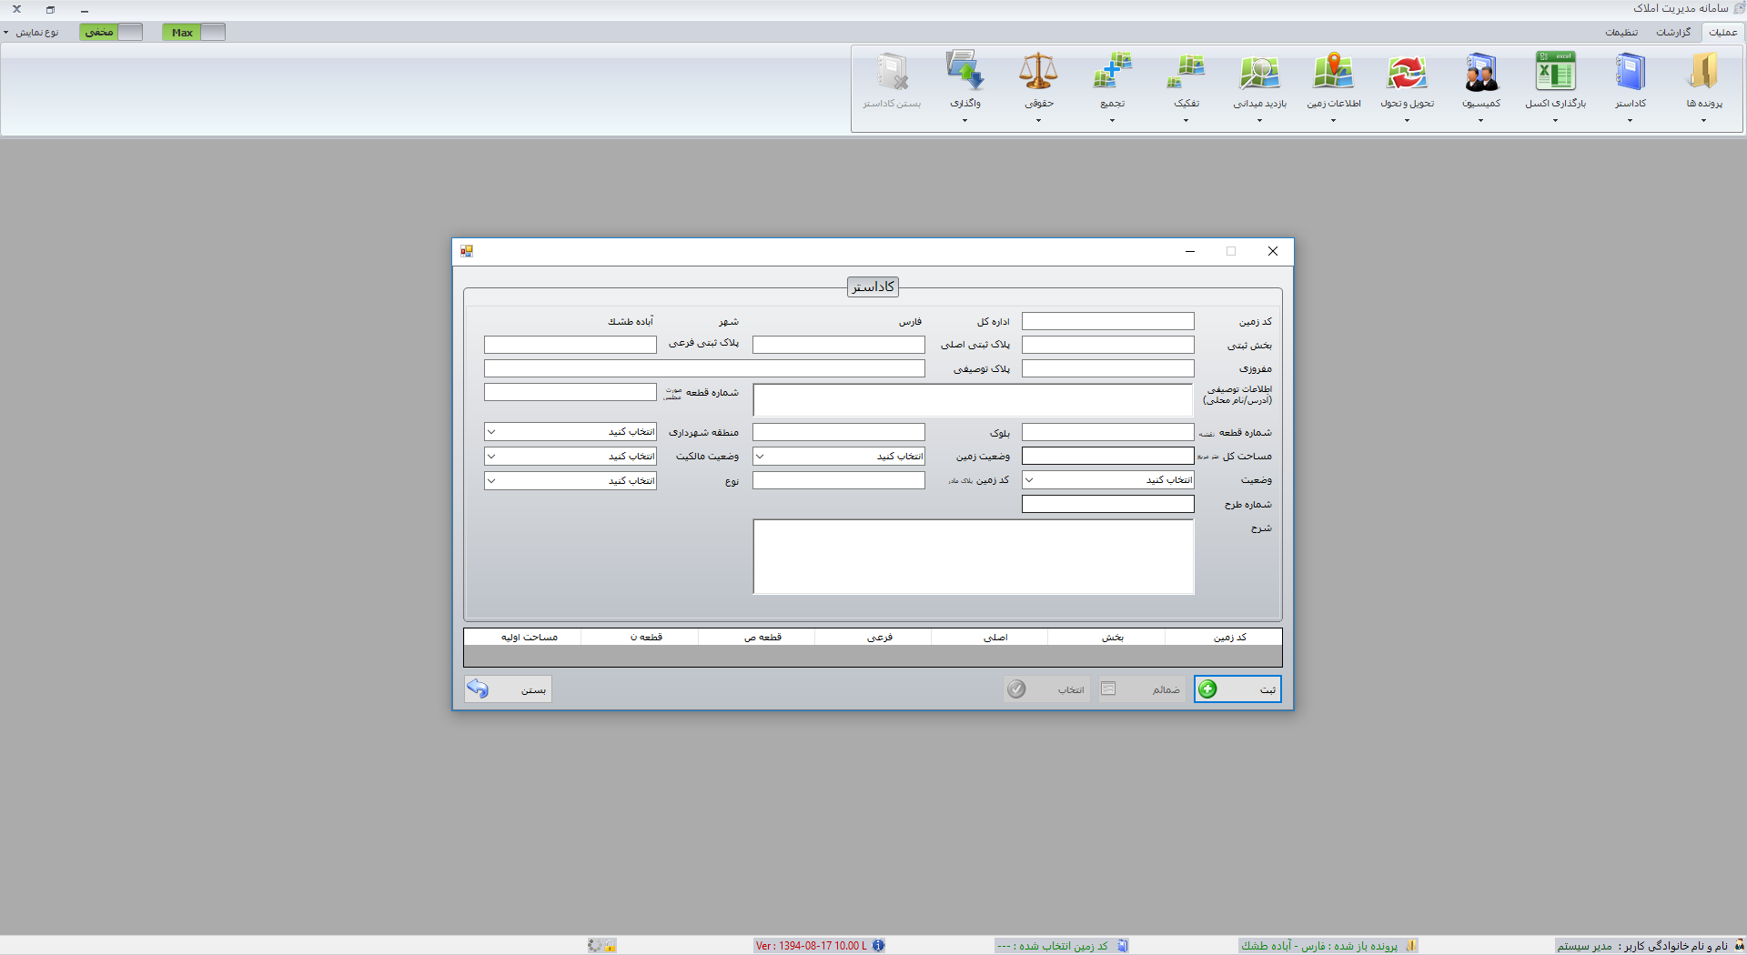Focus the شماره طرح input field
Image resolution: width=1747 pixels, height=955 pixels.
tap(1108, 504)
